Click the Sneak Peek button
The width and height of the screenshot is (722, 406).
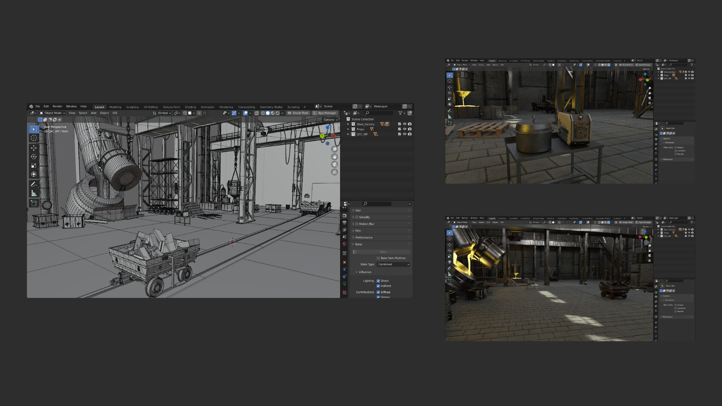pos(298,113)
